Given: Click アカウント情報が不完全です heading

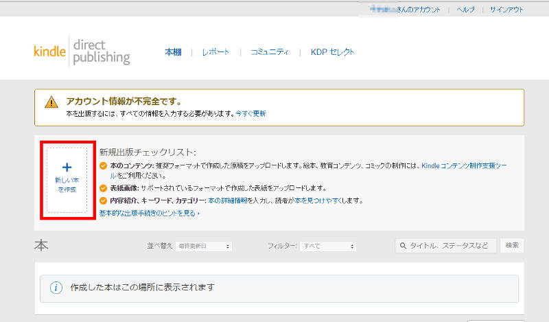Looking at the screenshot, I should click(x=124, y=101).
